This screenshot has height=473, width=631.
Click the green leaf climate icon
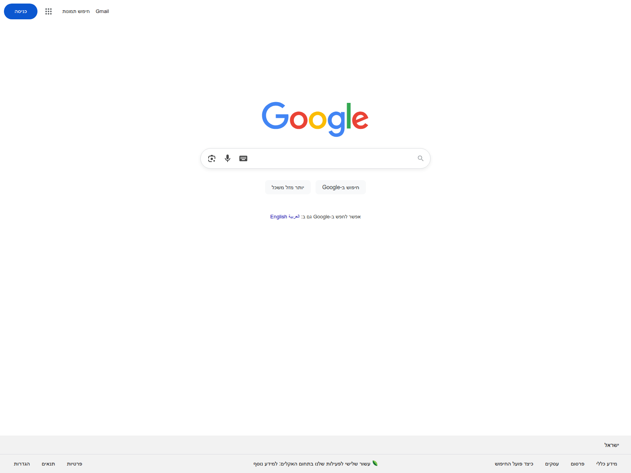(x=375, y=463)
